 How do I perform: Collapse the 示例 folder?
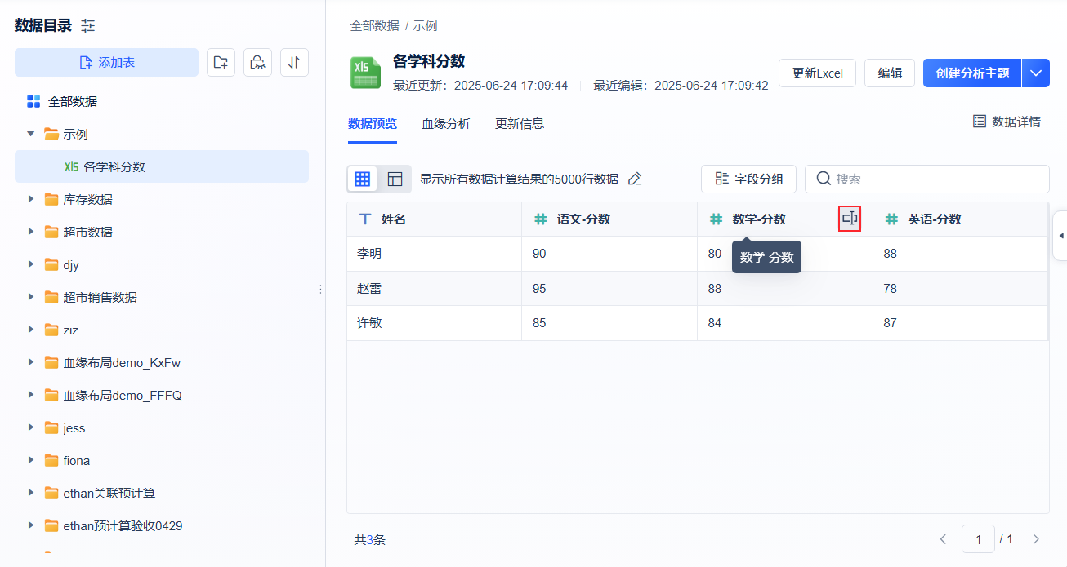pos(31,134)
